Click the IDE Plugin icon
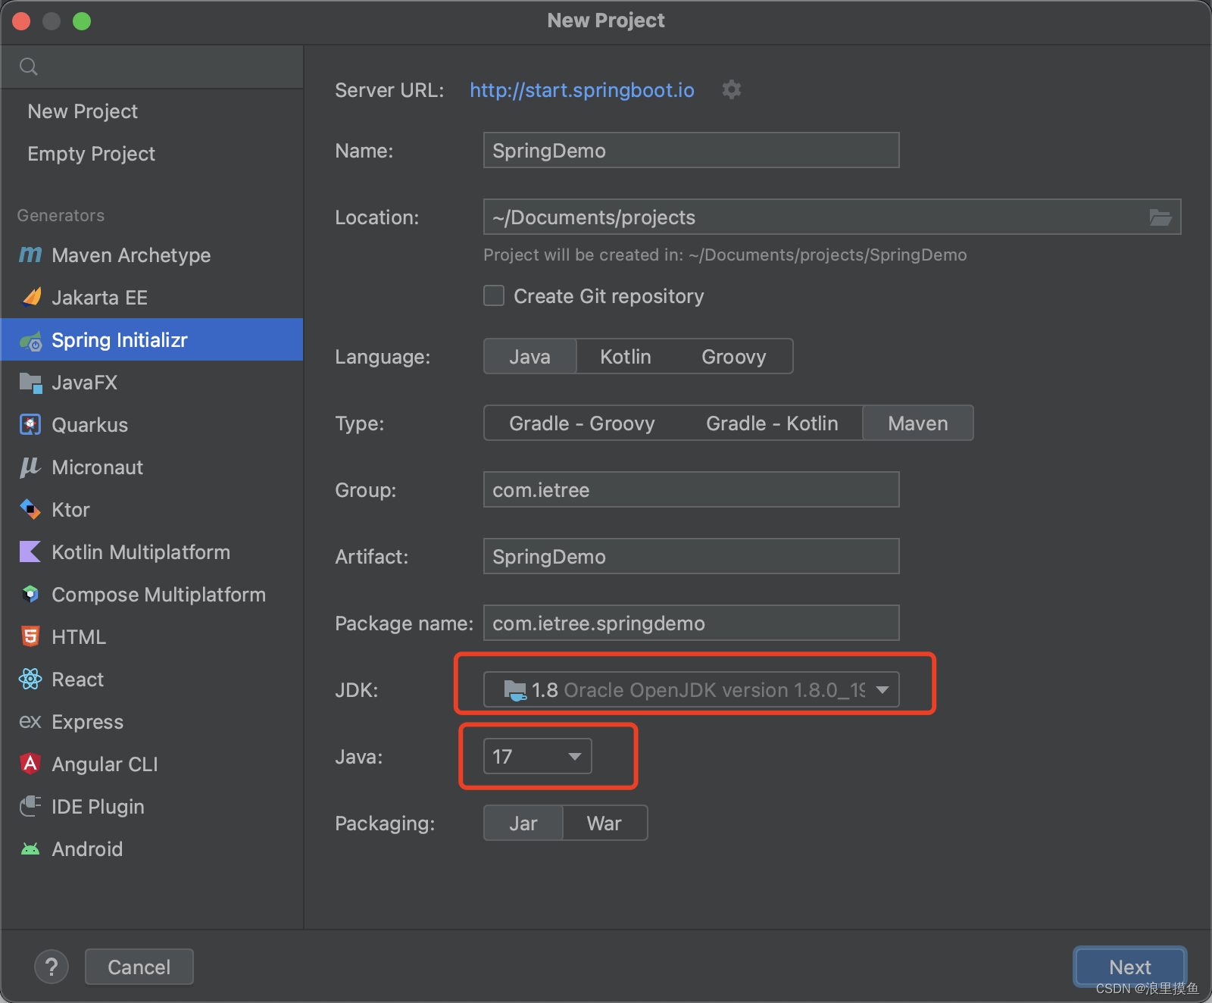 coord(30,806)
